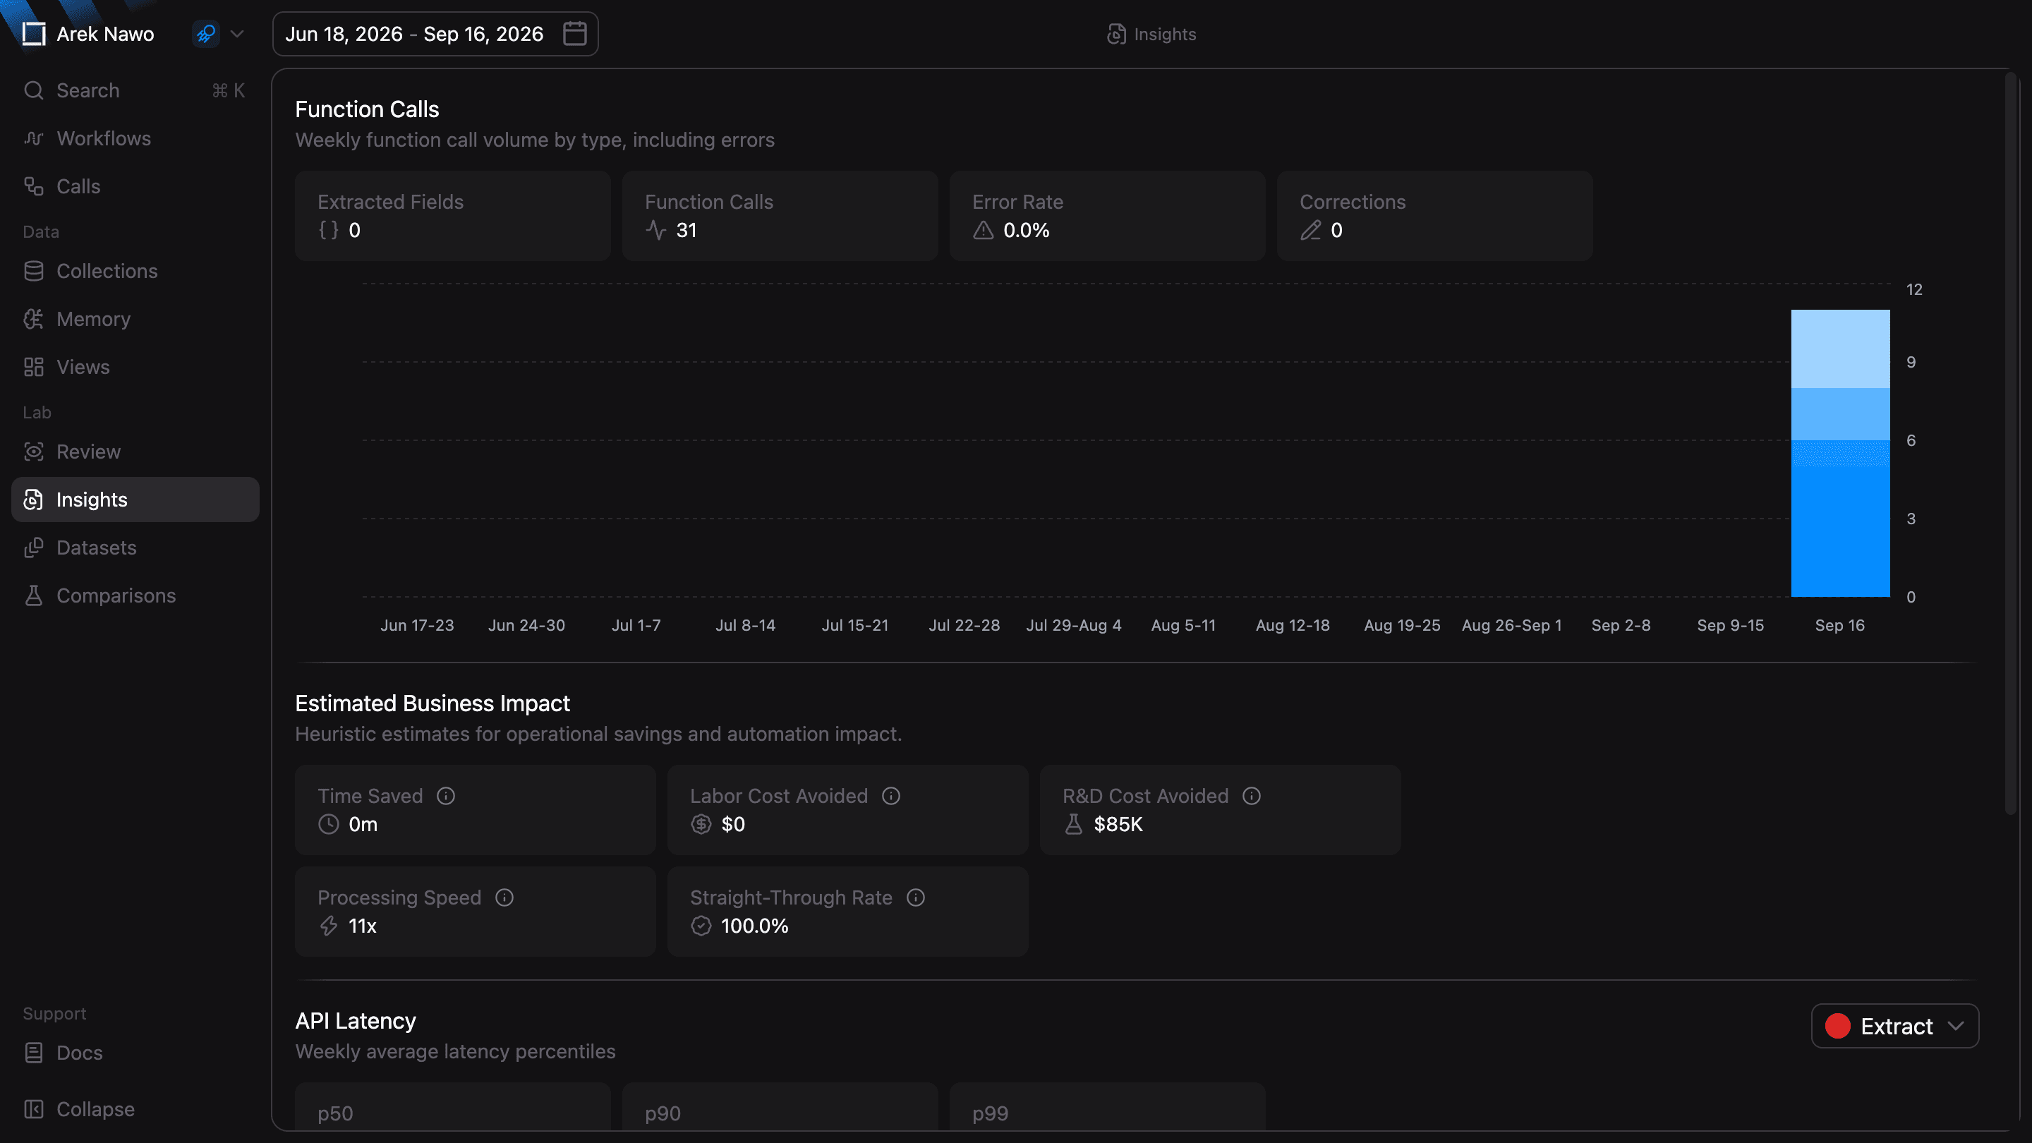Click the p50 latency card

pyautogui.click(x=453, y=1108)
